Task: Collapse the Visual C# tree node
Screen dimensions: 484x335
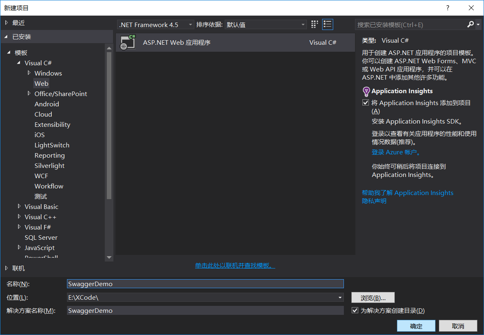Action: [18, 63]
